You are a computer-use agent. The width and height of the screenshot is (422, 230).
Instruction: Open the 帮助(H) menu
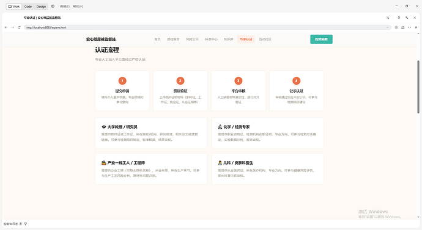[78, 7]
